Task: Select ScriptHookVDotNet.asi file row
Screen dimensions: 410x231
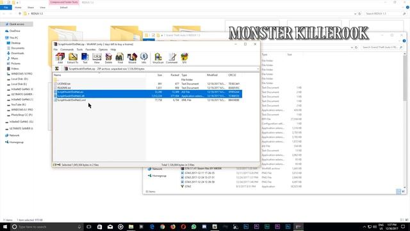Action: pos(148,92)
